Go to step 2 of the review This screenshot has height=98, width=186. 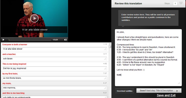point(181,4)
